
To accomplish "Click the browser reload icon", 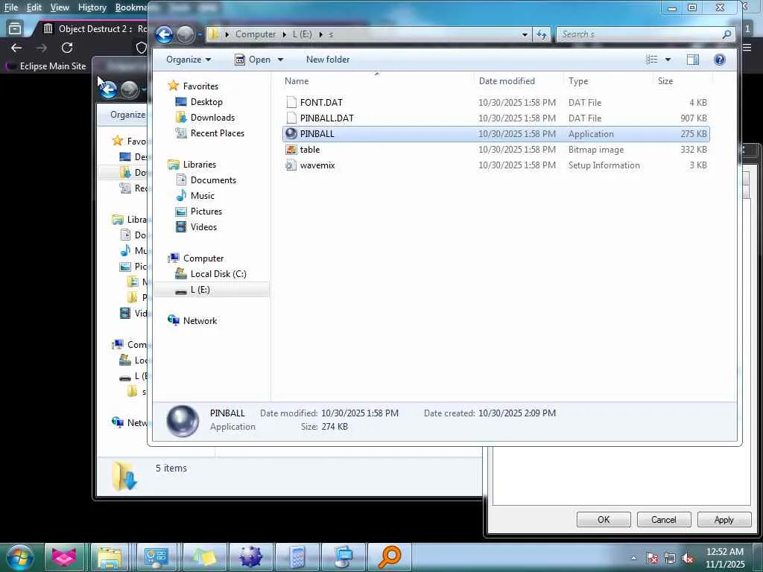I will click(x=67, y=48).
